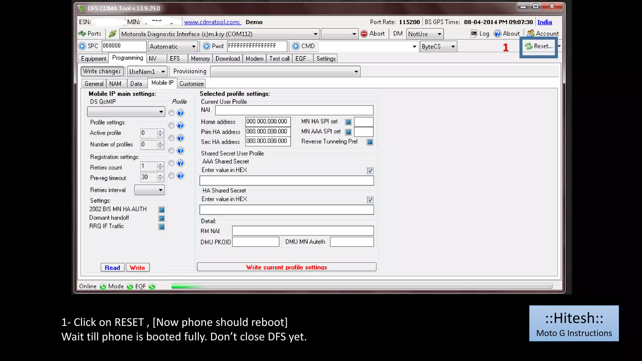The image size is (642, 361).
Task: Switch to the NAM sub-tab
Action: (115, 84)
